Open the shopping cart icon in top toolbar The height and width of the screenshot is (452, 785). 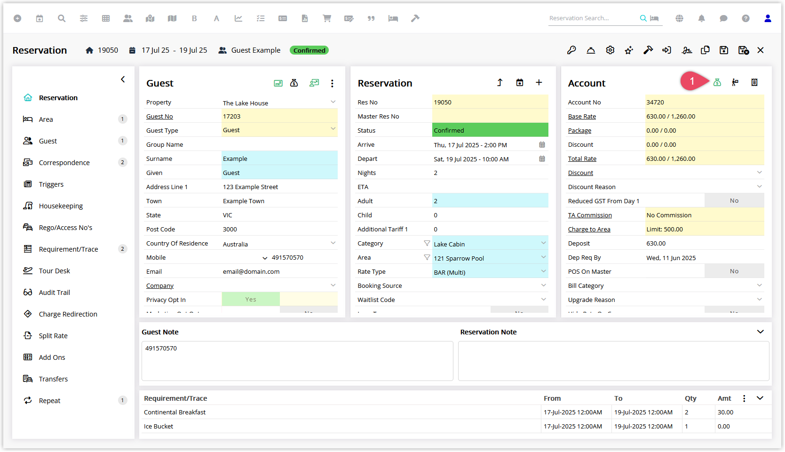point(327,18)
